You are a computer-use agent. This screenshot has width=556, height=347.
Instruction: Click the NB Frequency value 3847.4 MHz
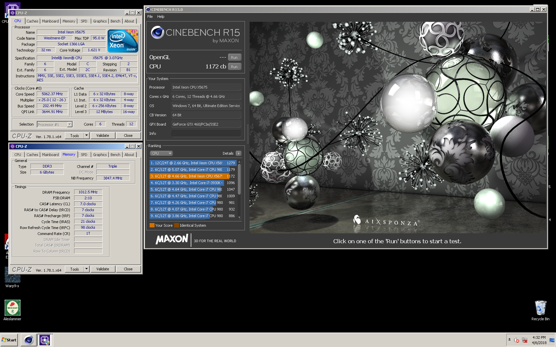tap(113, 178)
